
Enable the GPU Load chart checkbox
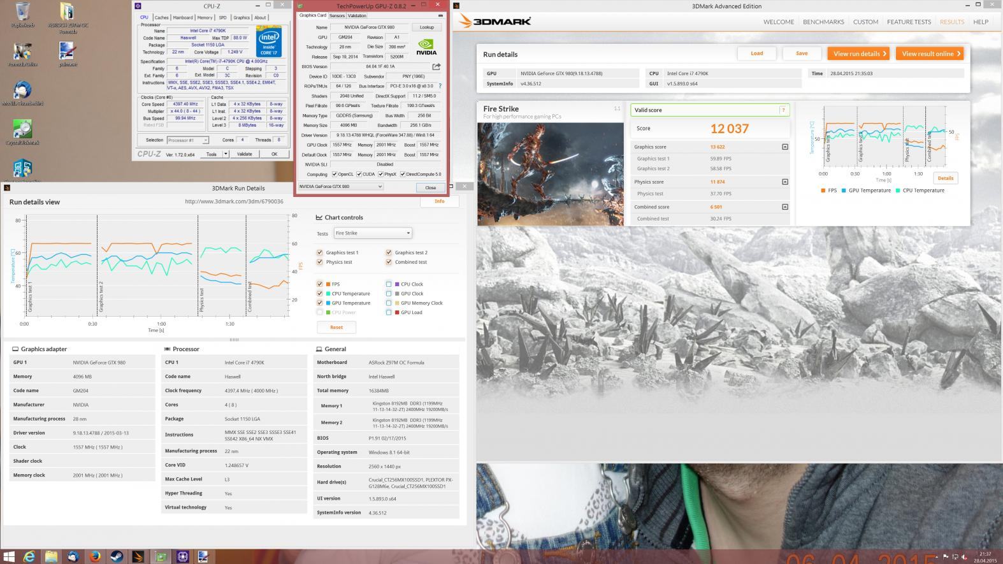pyautogui.click(x=388, y=312)
